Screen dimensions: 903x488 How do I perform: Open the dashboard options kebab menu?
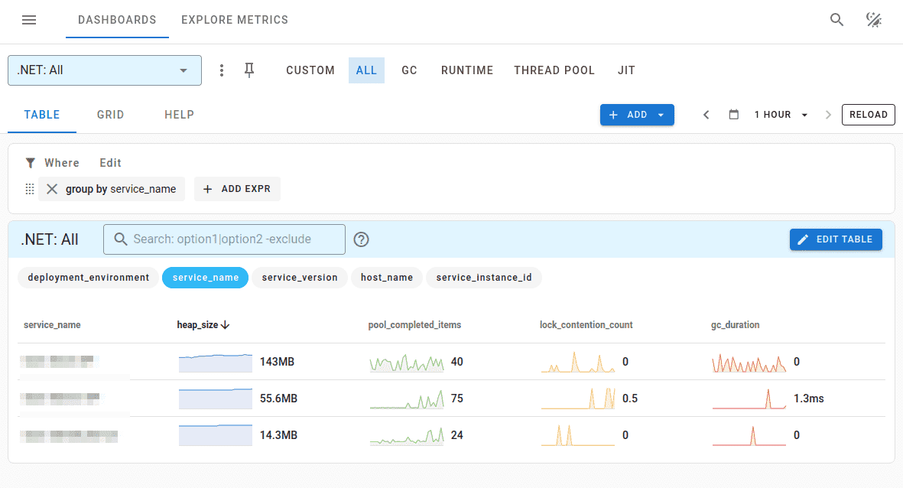[221, 70]
